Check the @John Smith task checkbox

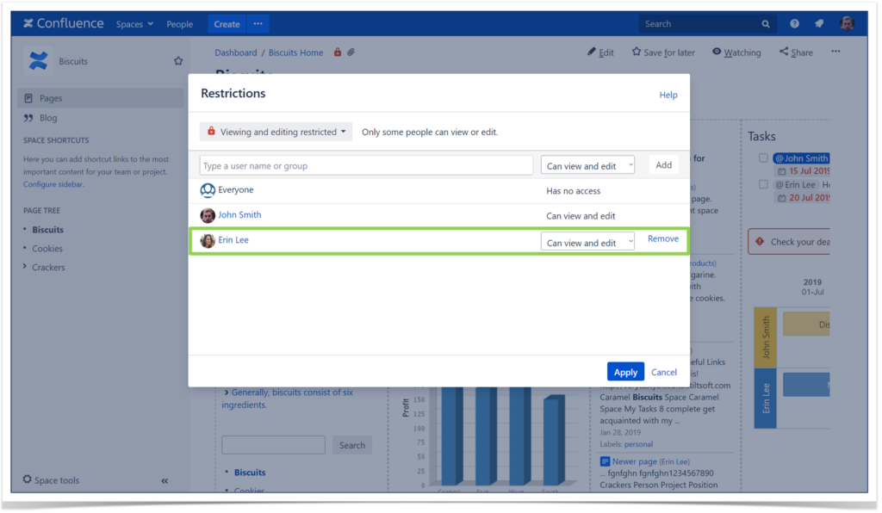point(761,158)
